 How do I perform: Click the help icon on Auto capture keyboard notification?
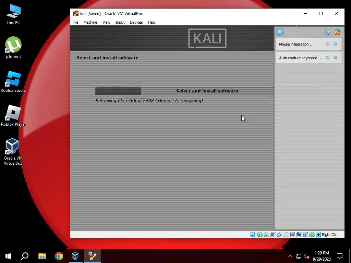click(327, 58)
